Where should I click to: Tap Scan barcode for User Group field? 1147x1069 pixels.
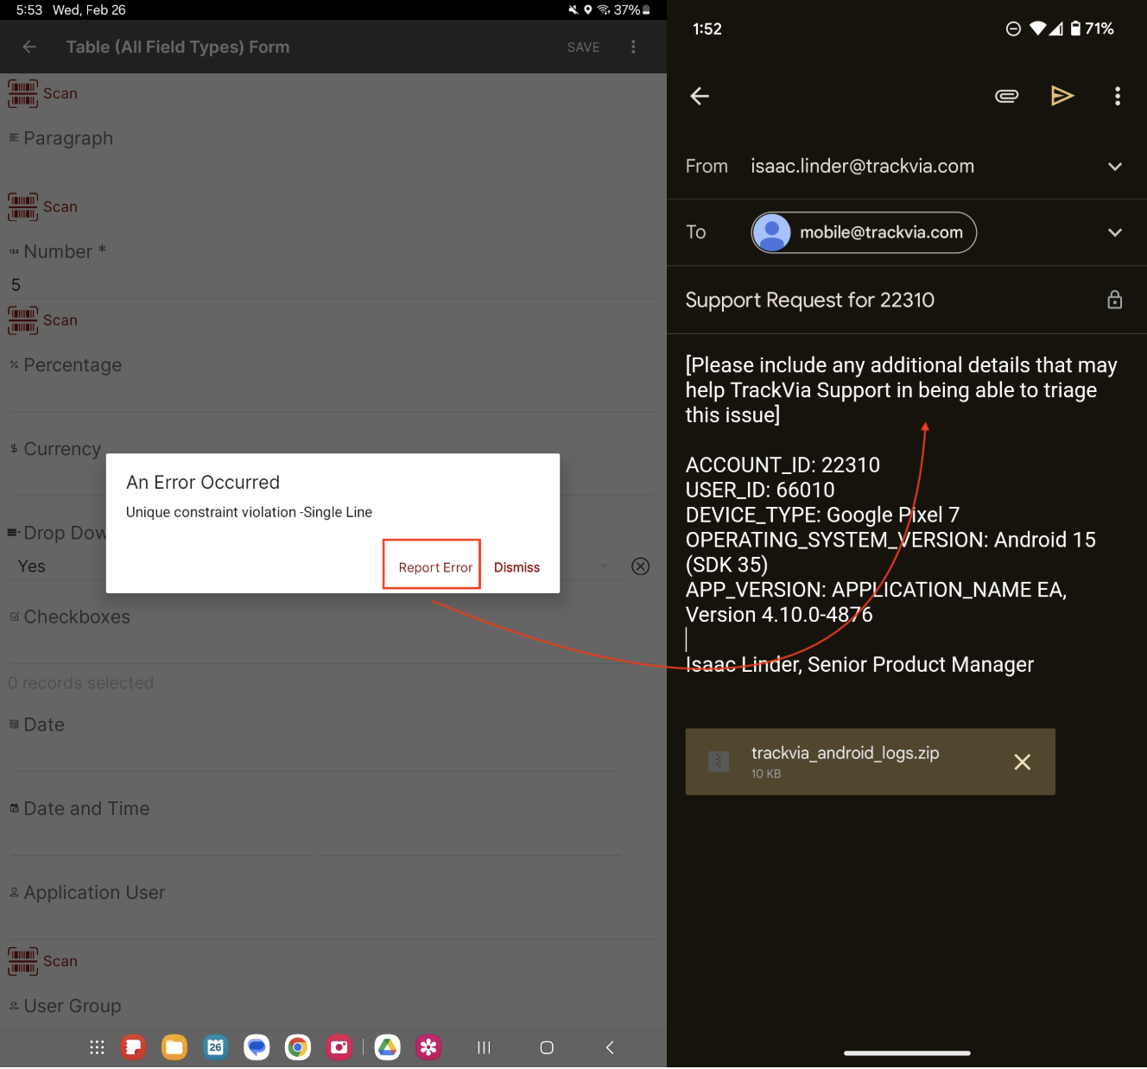(x=42, y=961)
